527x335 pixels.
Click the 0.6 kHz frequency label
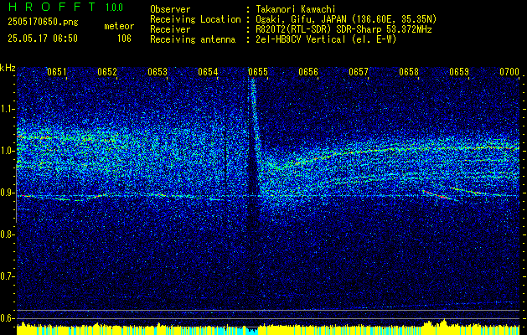click(x=7, y=318)
